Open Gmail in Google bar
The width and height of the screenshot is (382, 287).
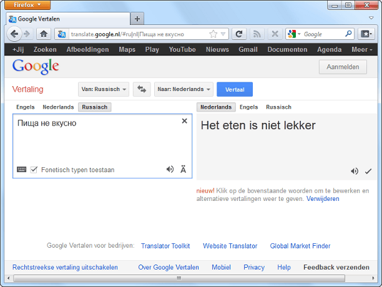(248, 49)
